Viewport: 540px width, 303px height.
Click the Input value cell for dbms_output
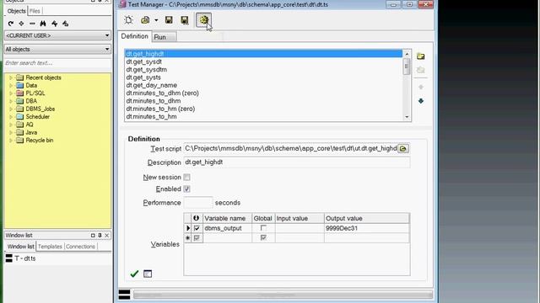click(x=300, y=228)
